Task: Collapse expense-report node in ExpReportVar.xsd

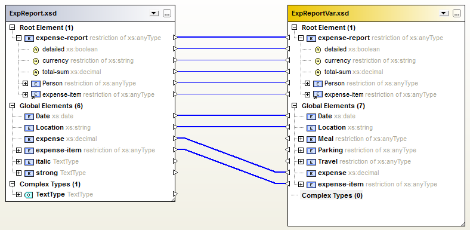Action: [x=301, y=38]
